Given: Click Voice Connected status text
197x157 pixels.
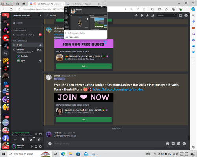Looking at the screenshot, I should coord(22,133).
